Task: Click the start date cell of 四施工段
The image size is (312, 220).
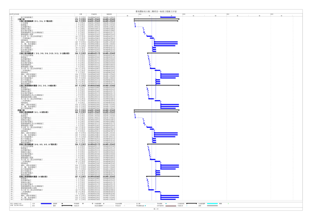Action: (95, 110)
